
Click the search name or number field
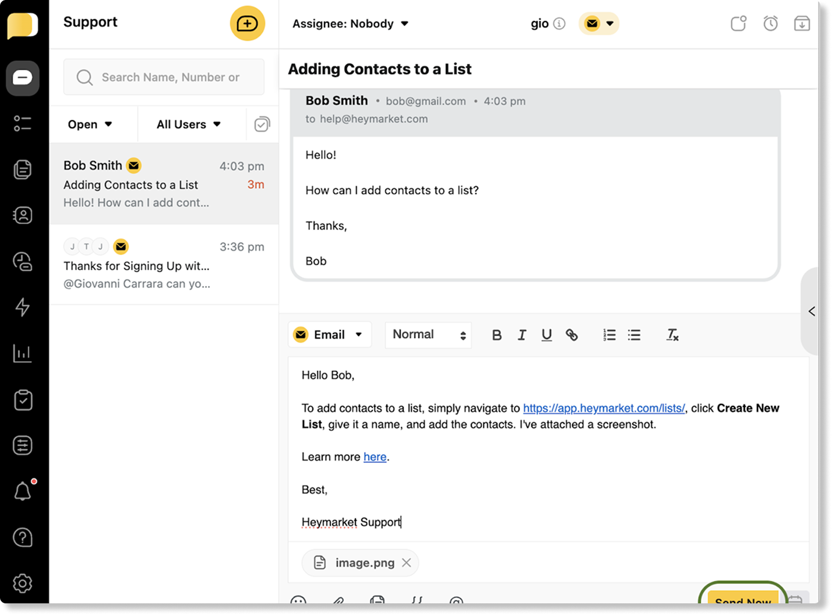tap(170, 78)
